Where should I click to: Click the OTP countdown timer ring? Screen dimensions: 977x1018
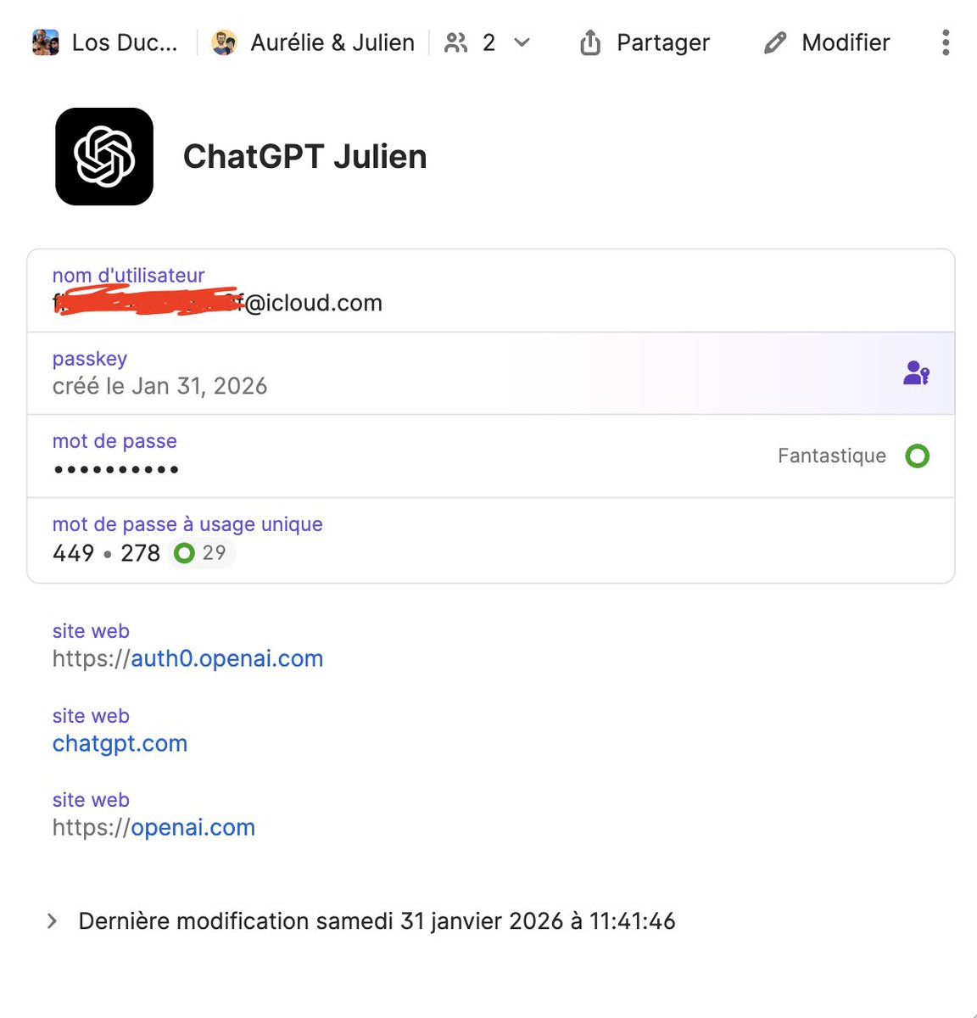pyautogui.click(x=184, y=553)
